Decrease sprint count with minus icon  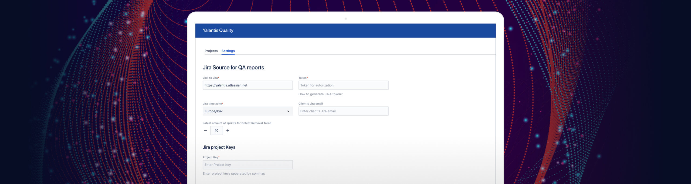(205, 131)
